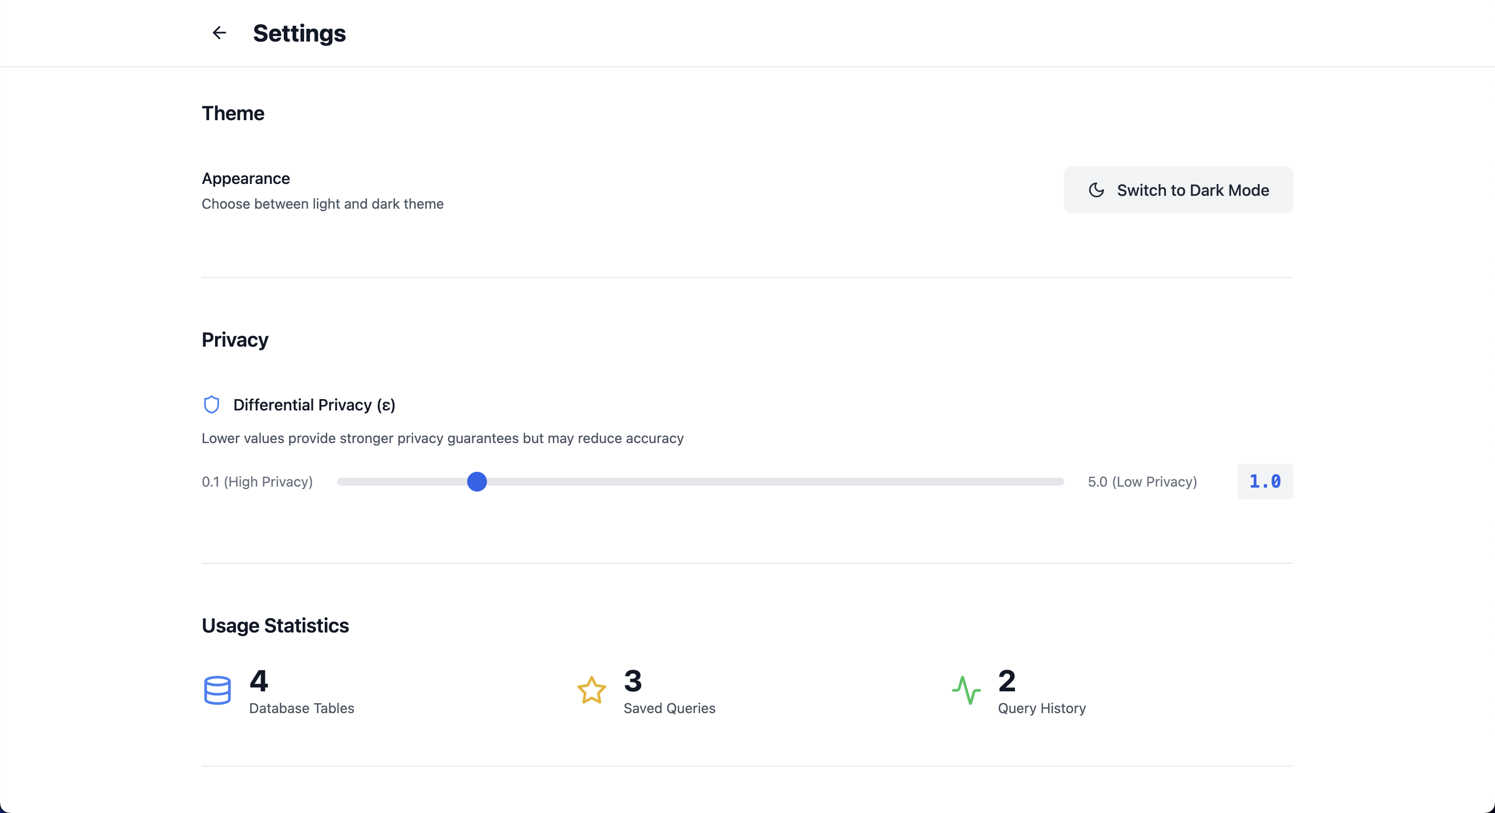Click the yellow star Saved Queries icon

(x=591, y=690)
